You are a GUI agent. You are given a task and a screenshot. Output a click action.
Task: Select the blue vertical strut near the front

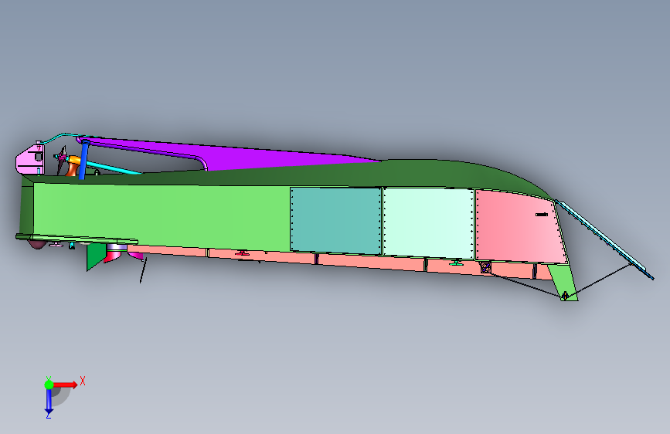[x=83, y=159]
